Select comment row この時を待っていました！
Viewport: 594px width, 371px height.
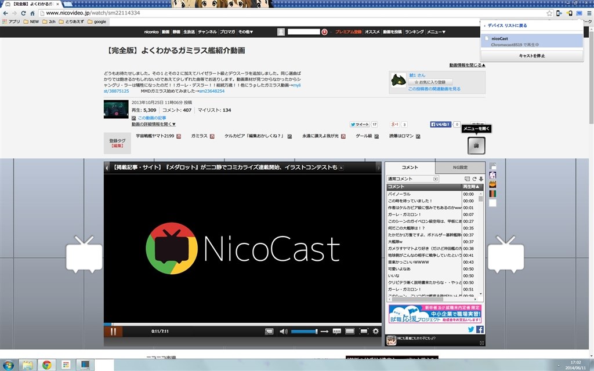point(424,201)
